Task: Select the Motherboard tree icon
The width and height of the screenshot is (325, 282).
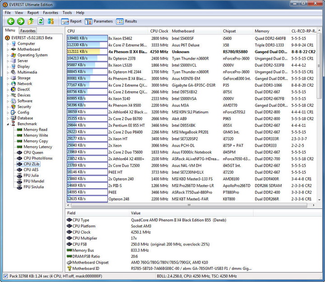Action: coord(14,49)
